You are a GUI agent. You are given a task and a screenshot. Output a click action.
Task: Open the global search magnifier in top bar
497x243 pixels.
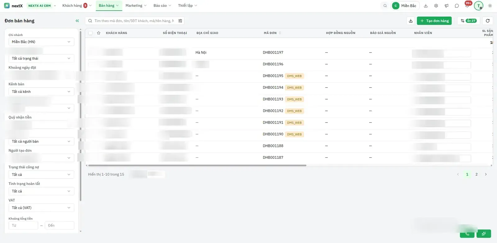pos(385,6)
